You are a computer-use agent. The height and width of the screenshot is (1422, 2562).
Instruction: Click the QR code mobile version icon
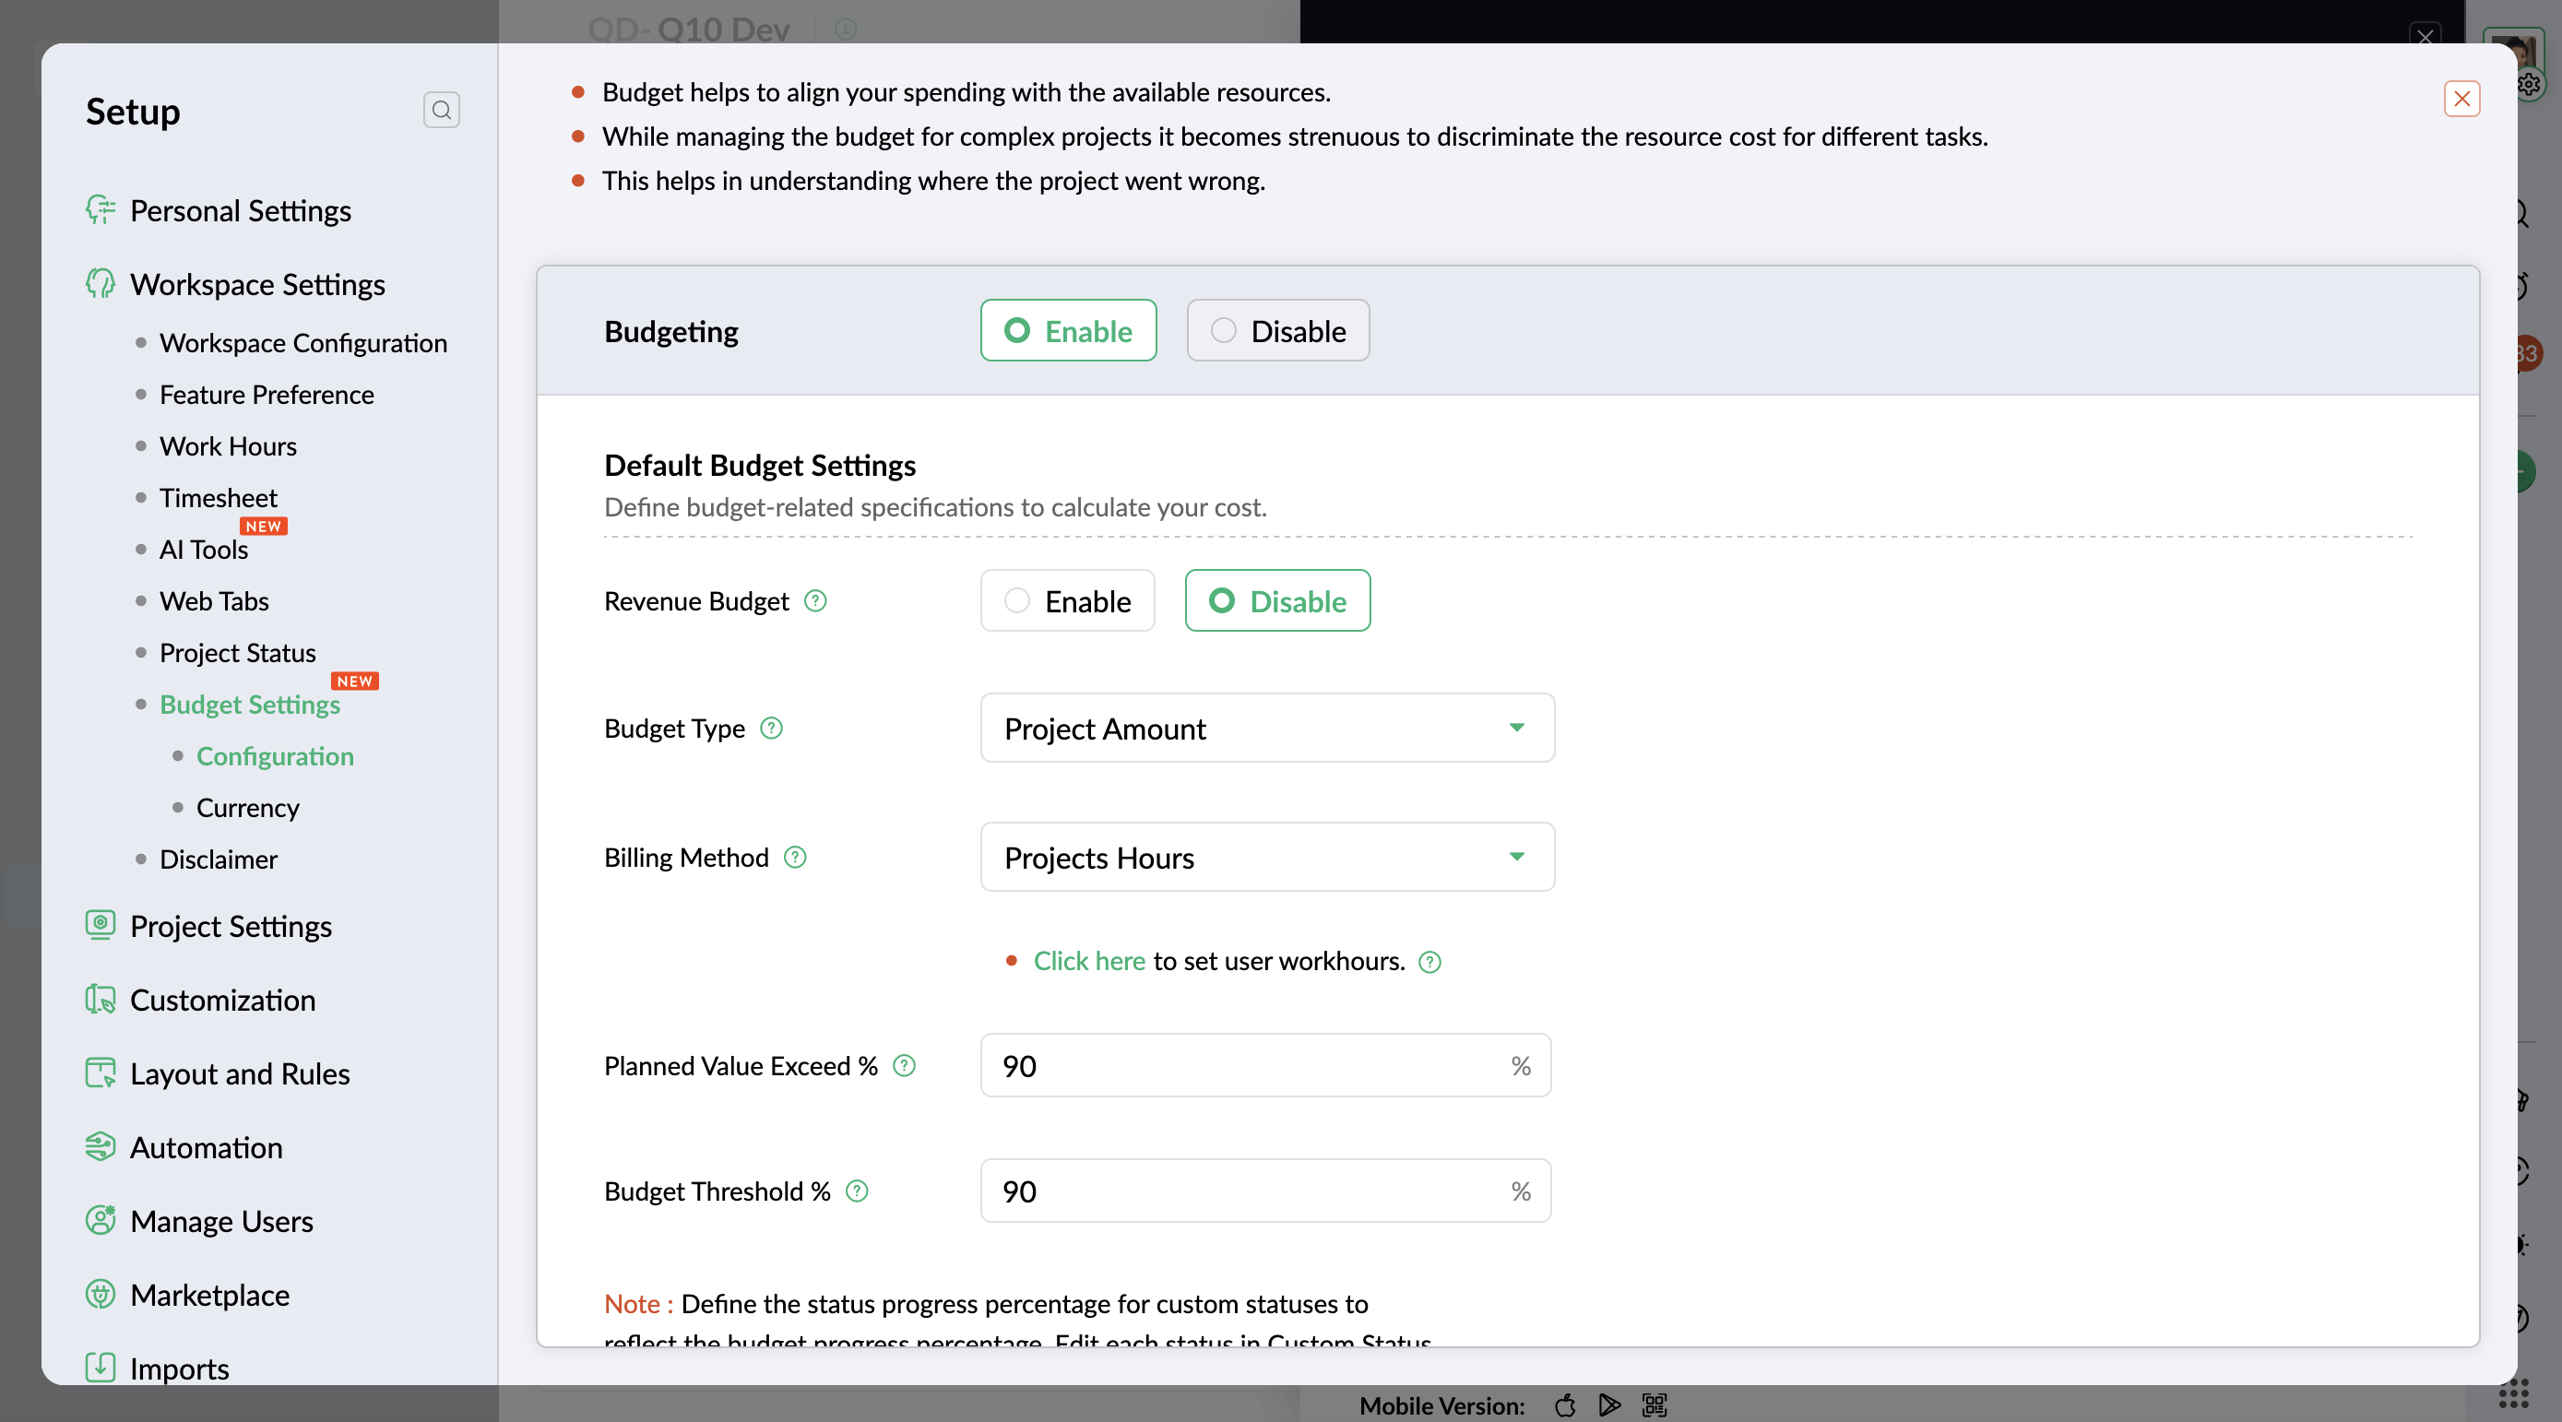[1655, 1404]
